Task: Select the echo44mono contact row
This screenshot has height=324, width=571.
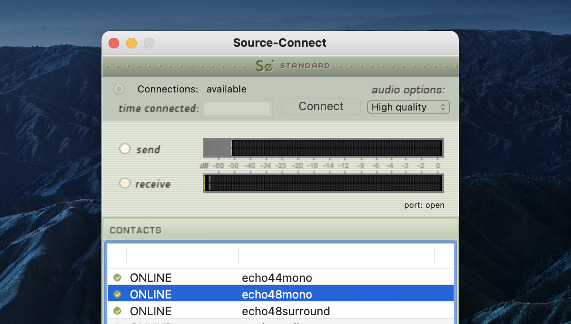Action: pos(277,278)
